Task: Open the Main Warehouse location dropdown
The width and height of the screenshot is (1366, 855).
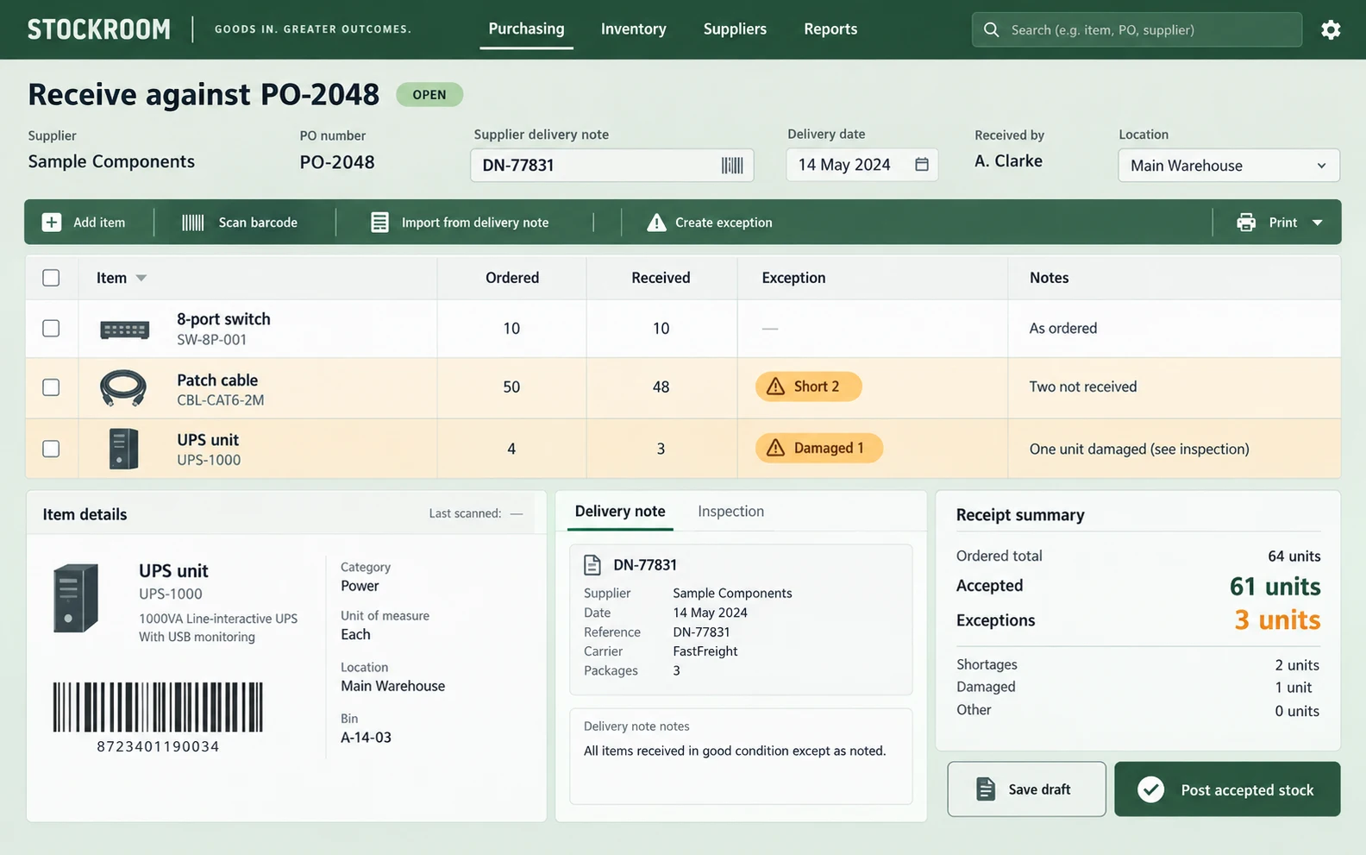Action: click(1229, 166)
